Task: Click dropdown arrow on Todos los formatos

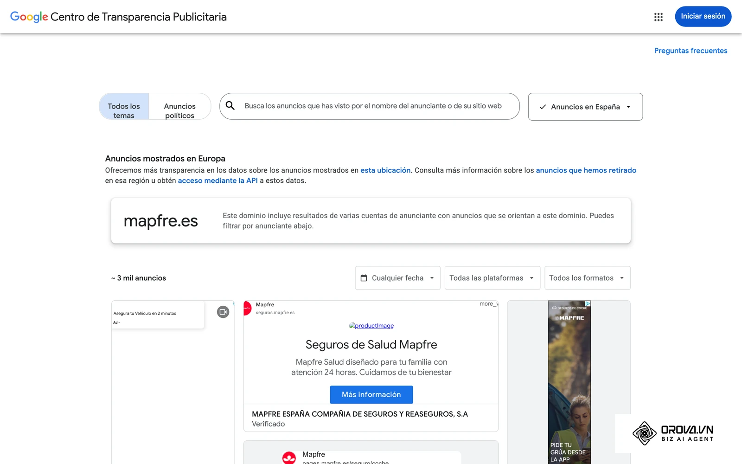Action: tap(622, 278)
